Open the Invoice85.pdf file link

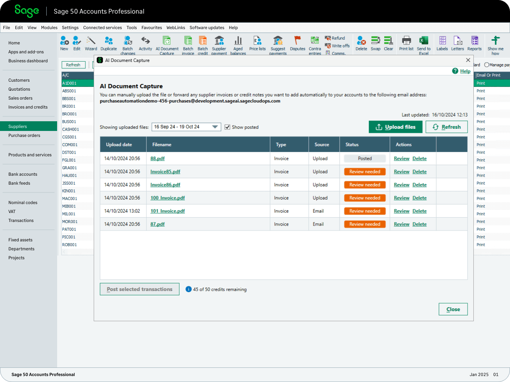coord(165,172)
